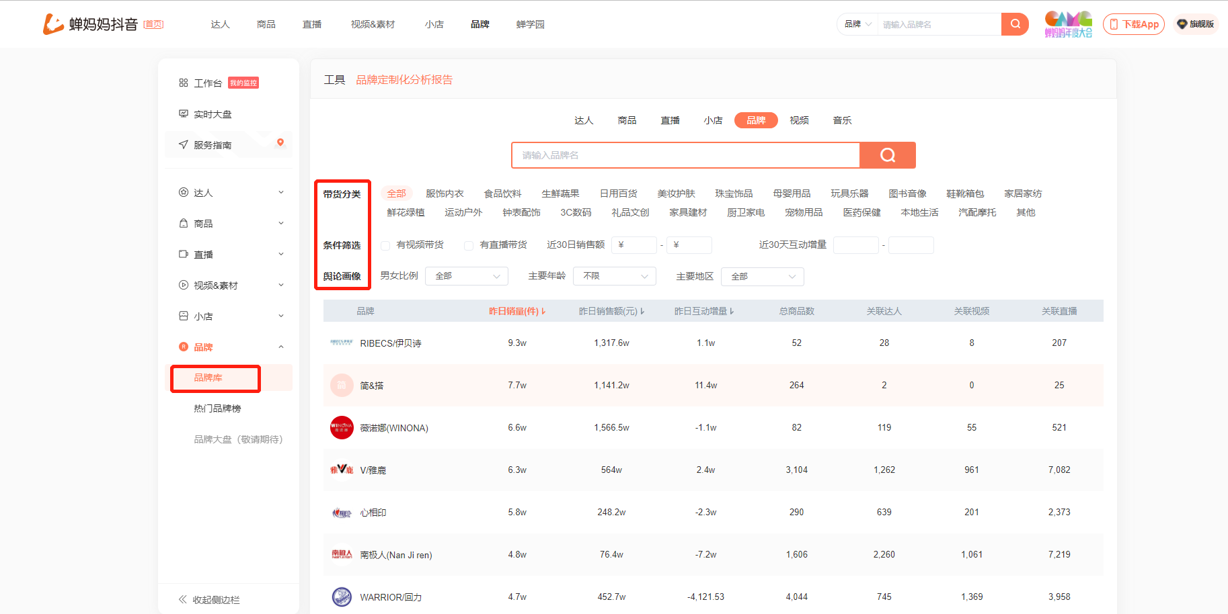Open 蝉学园 in top navigation
Image resolution: width=1228 pixels, height=614 pixels.
(530, 24)
